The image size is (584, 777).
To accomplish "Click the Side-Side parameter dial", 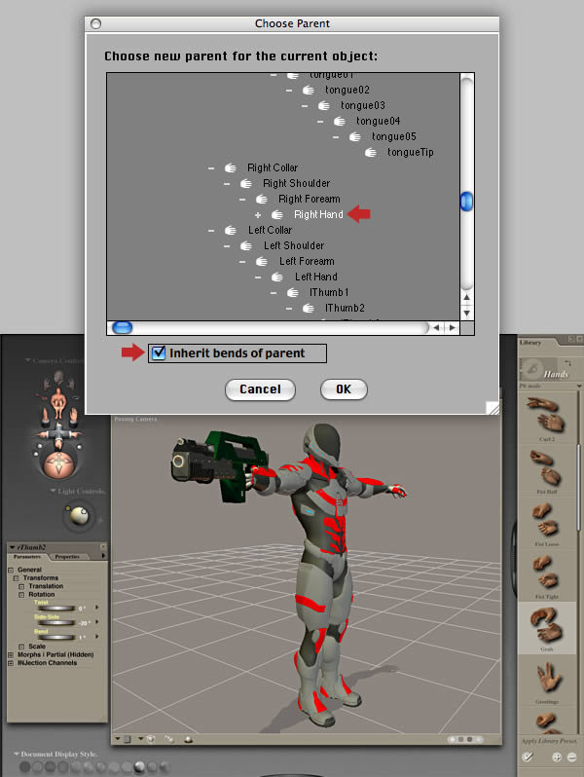I will [57, 622].
